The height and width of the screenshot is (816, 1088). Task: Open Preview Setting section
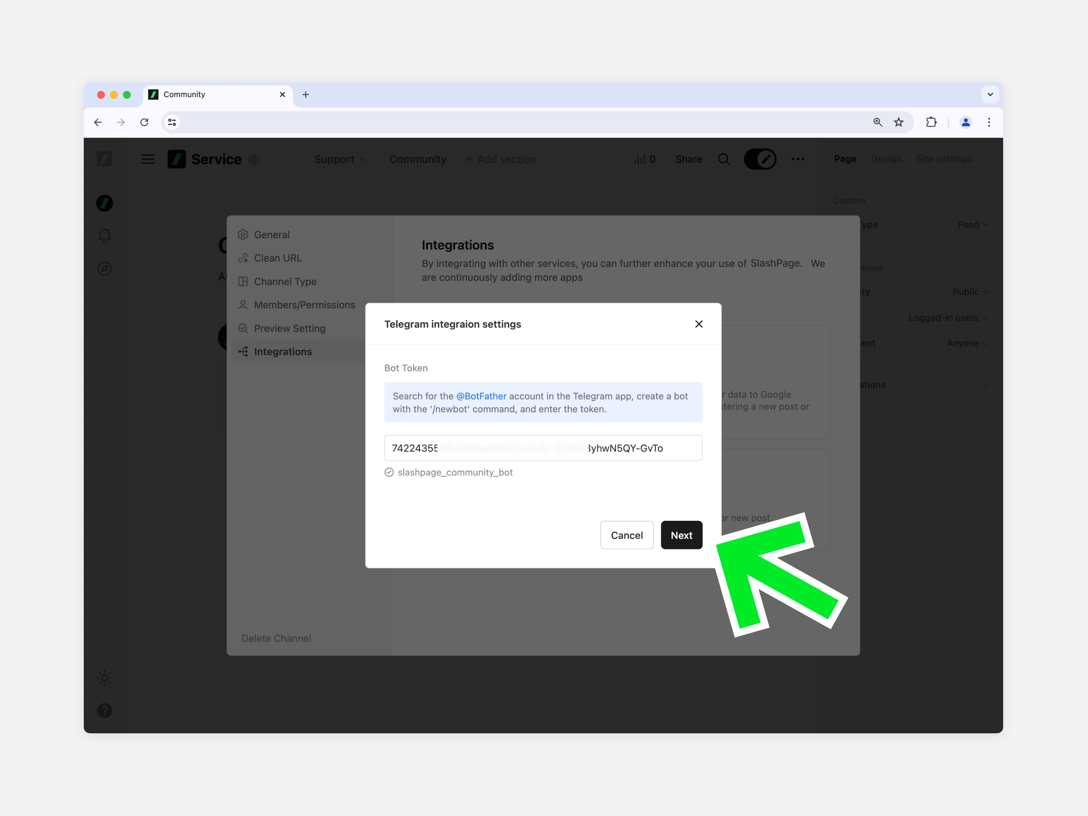[289, 328]
